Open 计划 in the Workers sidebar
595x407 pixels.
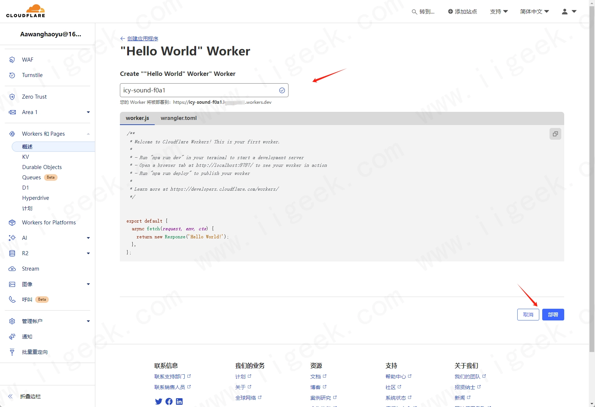pyautogui.click(x=27, y=208)
